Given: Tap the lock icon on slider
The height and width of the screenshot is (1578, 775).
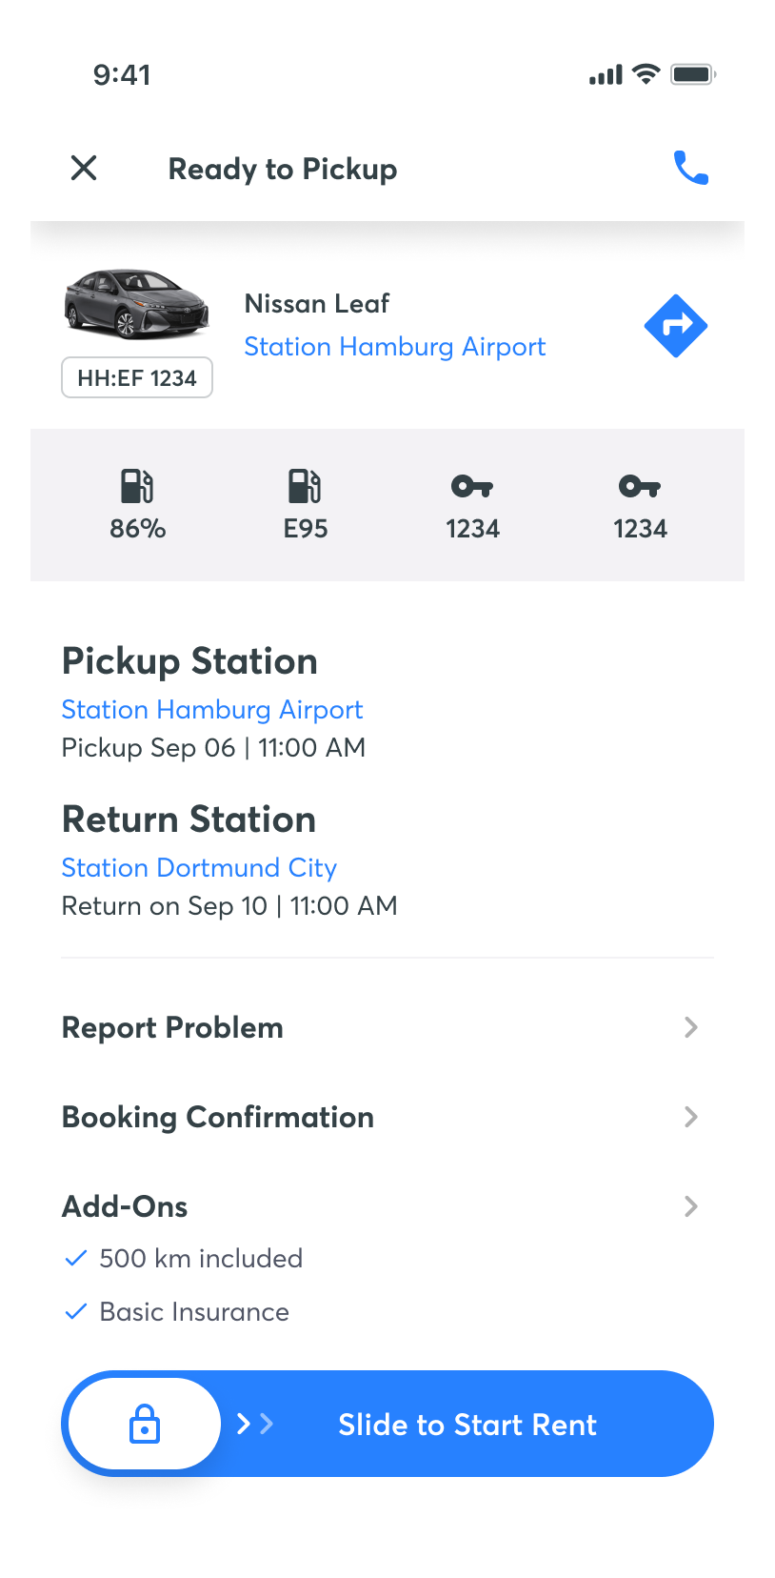Looking at the screenshot, I should [145, 1424].
